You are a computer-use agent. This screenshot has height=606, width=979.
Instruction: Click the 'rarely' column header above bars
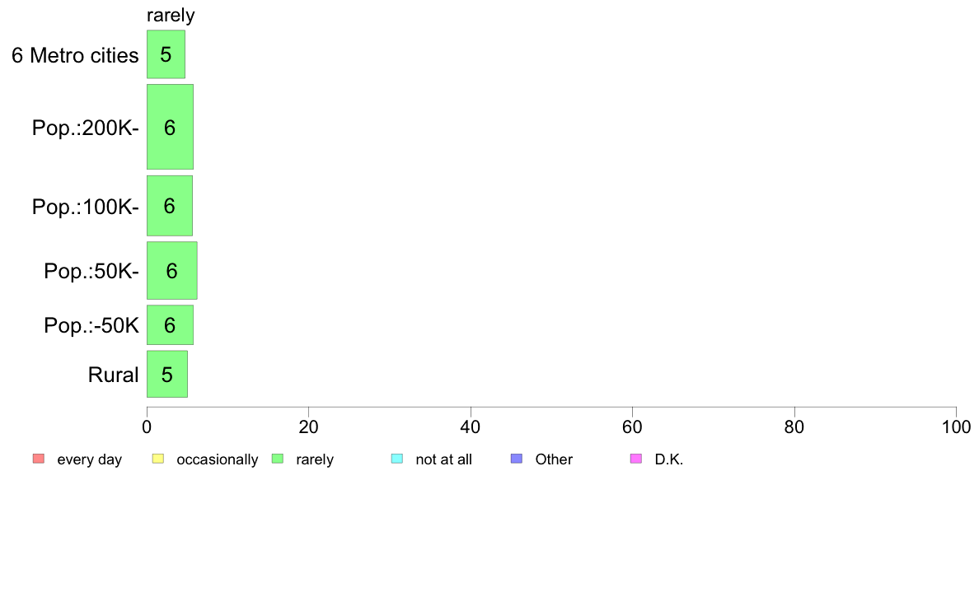click(x=171, y=16)
